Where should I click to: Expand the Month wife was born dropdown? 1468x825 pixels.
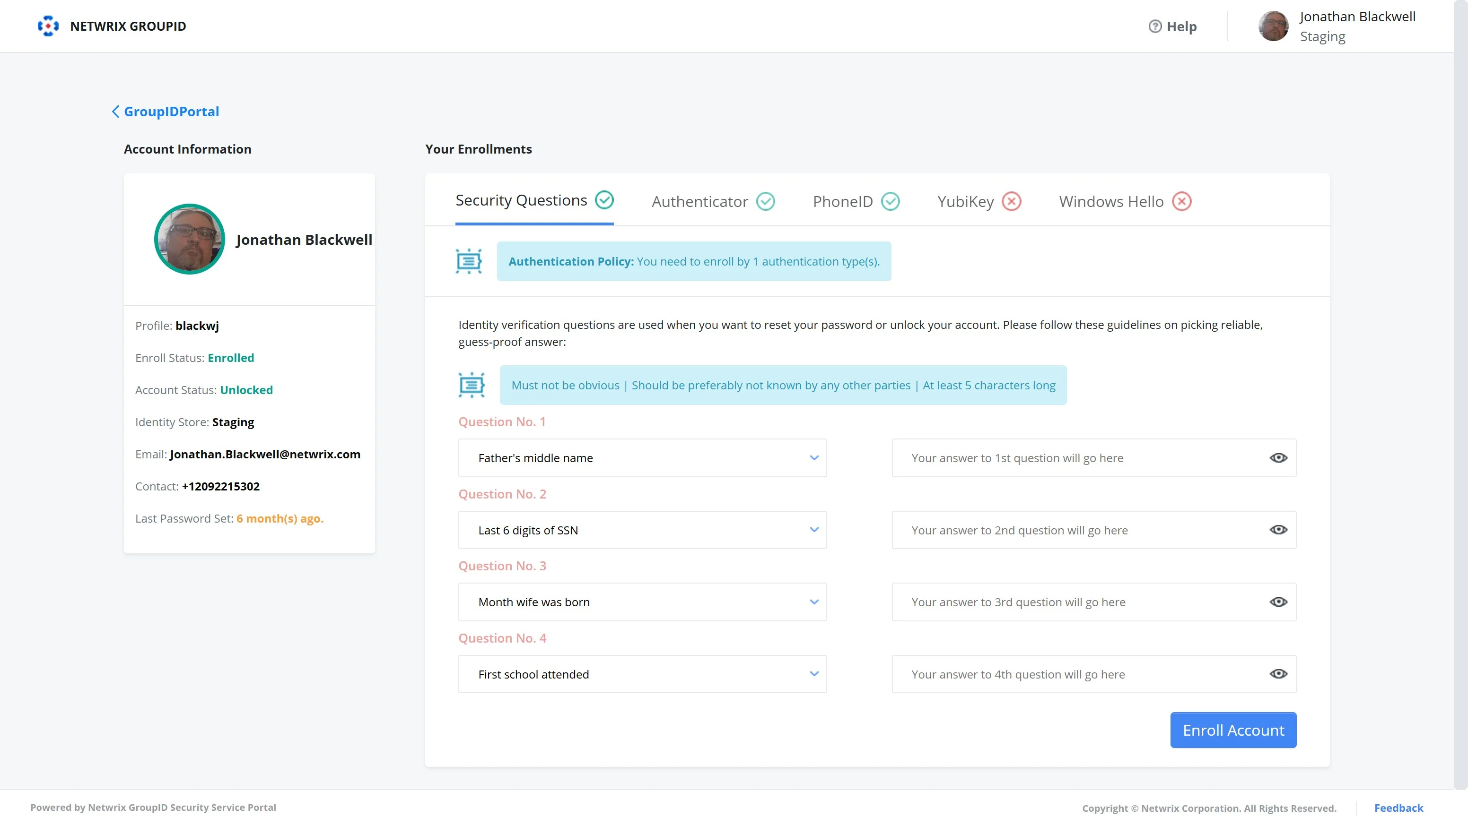pos(642,602)
